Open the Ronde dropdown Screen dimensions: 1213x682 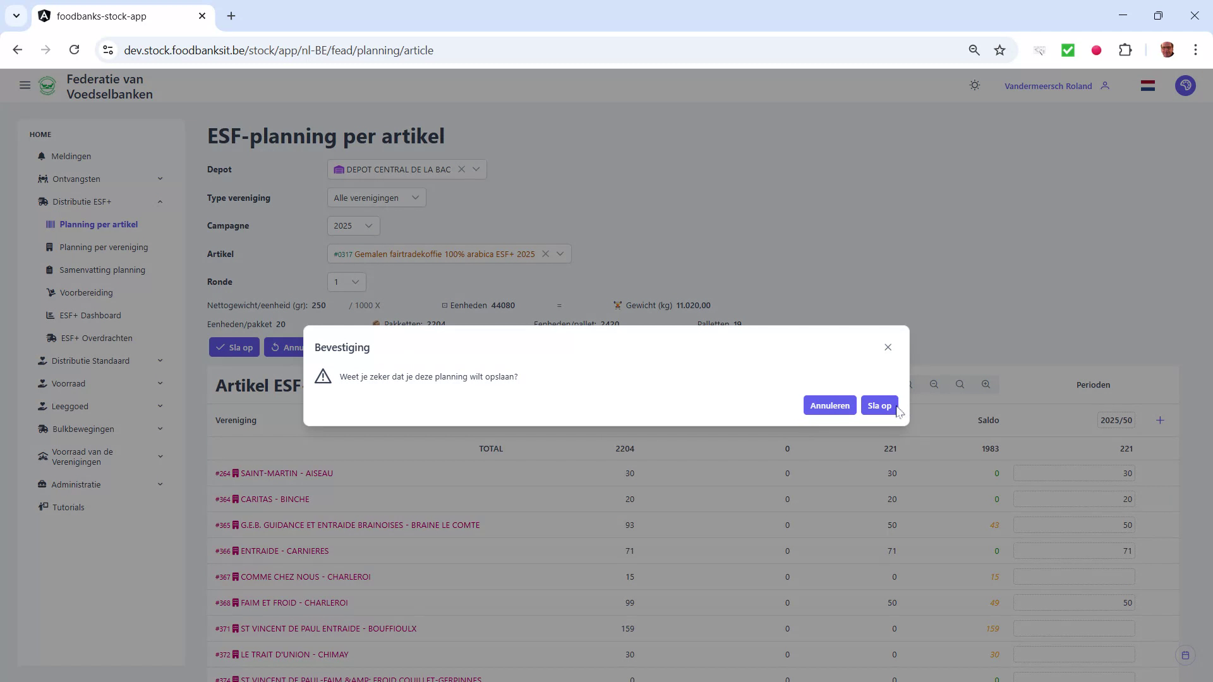pyautogui.click(x=345, y=282)
